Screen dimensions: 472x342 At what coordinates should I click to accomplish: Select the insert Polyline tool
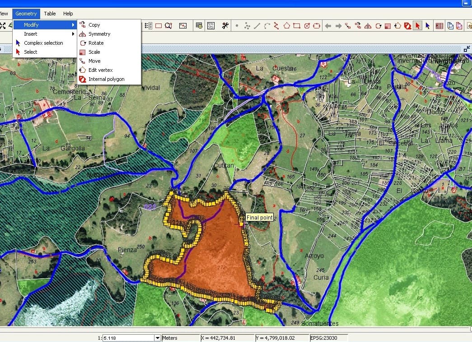pyautogui.click(x=276, y=26)
